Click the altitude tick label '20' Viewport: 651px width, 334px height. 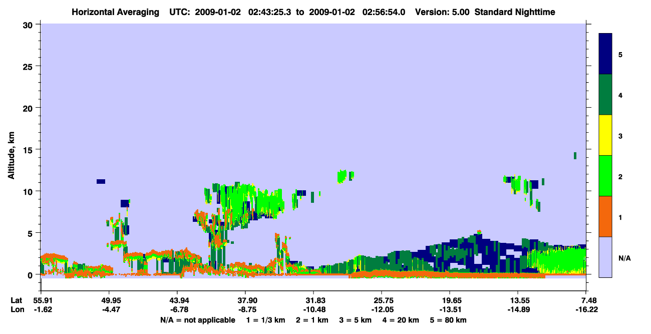pos(29,108)
